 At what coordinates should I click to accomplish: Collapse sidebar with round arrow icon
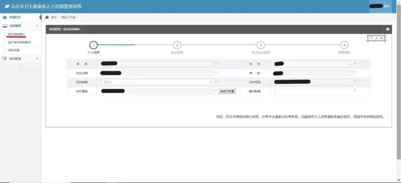coord(20,66)
